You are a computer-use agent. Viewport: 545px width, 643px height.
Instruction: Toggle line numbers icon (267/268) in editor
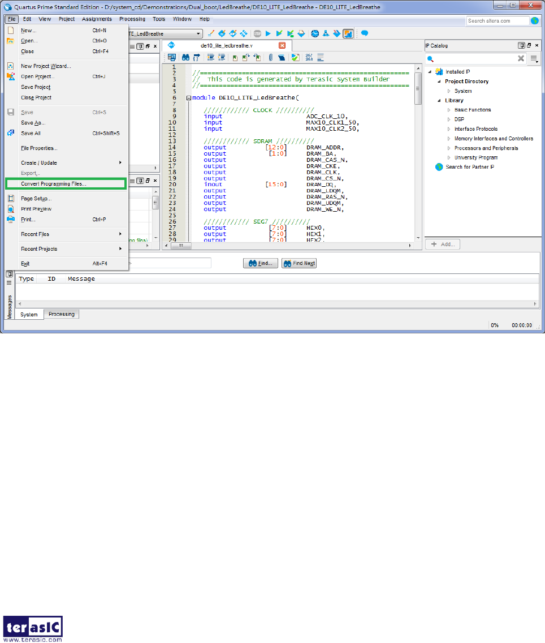(309, 57)
